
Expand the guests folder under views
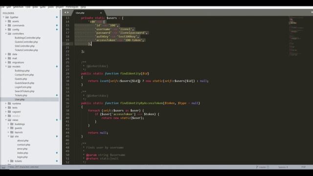[8, 128]
